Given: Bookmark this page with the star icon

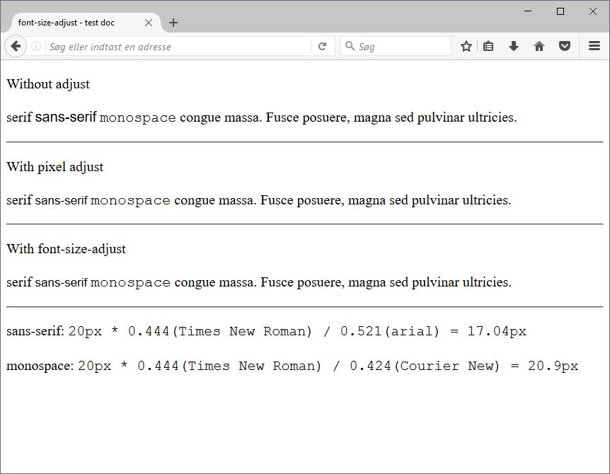Looking at the screenshot, I should (x=466, y=47).
